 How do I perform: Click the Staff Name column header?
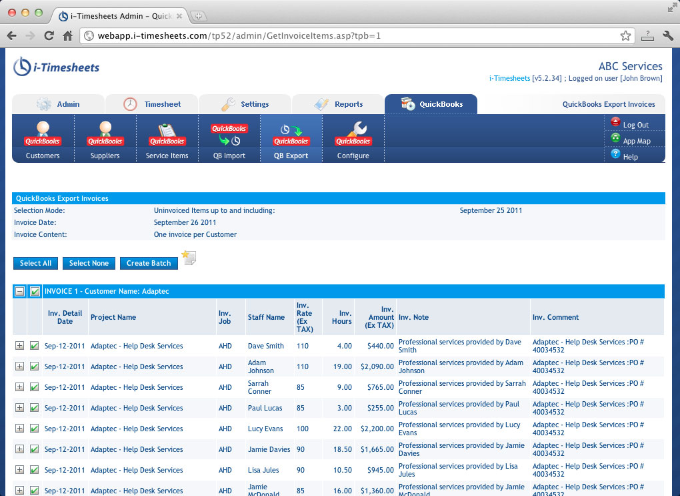[266, 318]
